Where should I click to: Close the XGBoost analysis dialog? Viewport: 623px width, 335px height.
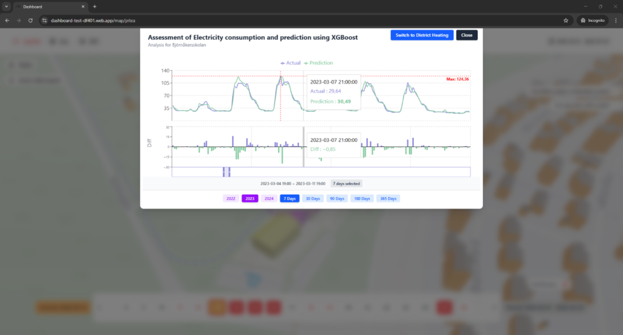(467, 35)
